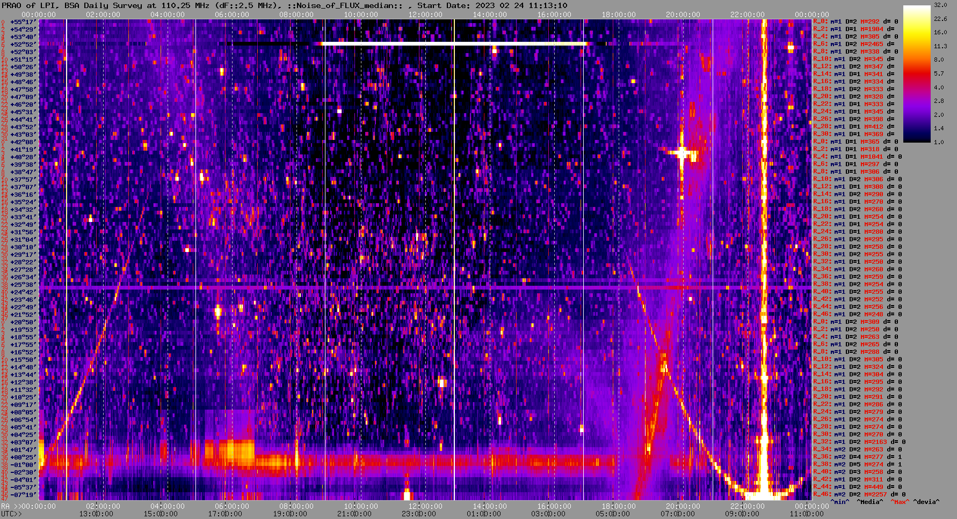
Task: Click the stats row with M=2163
Action: pos(859,442)
